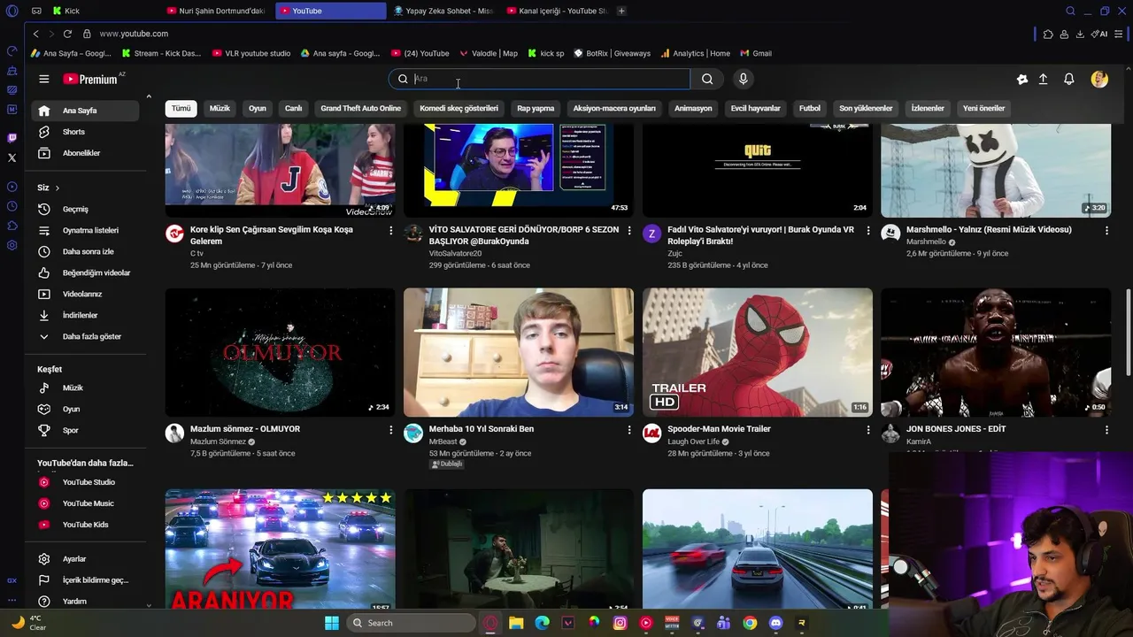Click the taskbar Search box
1133x637 pixels.
[410, 623]
